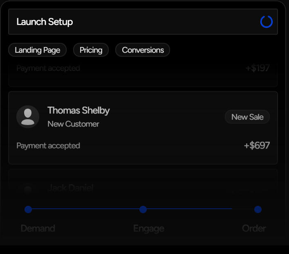Image resolution: width=289 pixels, height=254 pixels.
Task: Click the blue loading spinner icon
Action: (266, 22)
